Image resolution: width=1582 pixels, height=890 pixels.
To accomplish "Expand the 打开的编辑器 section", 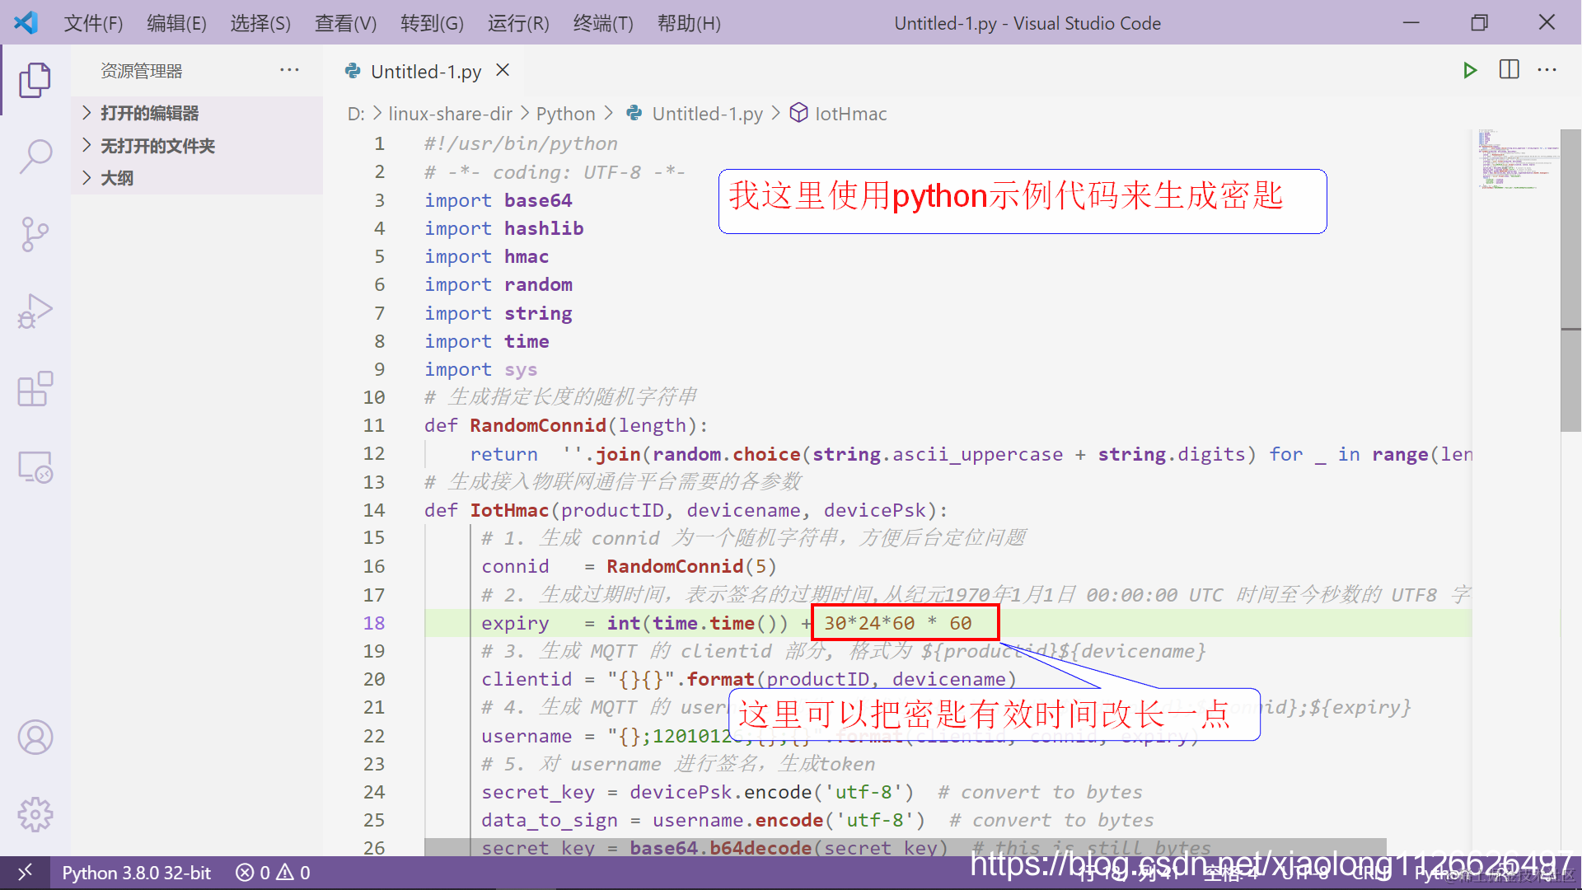I will pos(197,113).
